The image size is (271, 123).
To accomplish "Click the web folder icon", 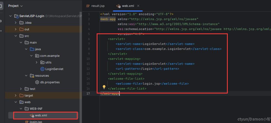I will point(21,102).
